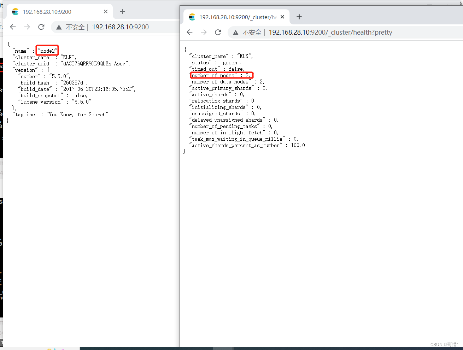Click the not-secure warning icon in left window
This screenshot has height=350, width=463.
pyautogui.click(x=59, y=27)
